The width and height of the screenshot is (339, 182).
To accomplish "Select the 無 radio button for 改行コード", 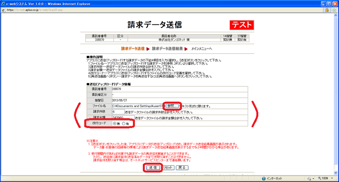I will point(115,124).
